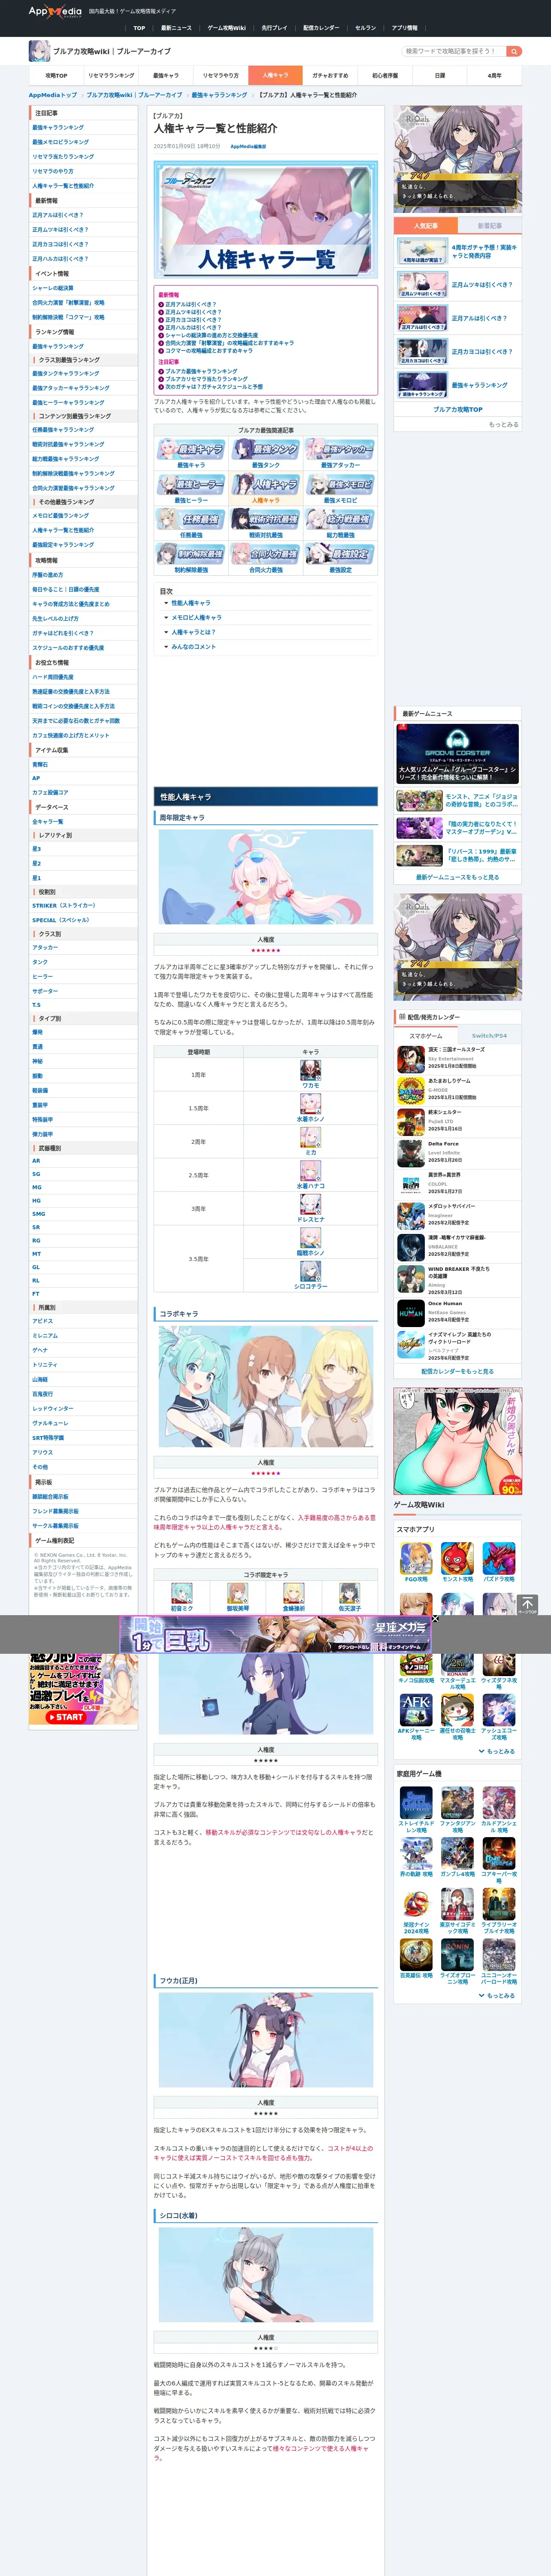Click the site search input field
The height and width of the screenshot is (2576, 551).
pos(453,51)
